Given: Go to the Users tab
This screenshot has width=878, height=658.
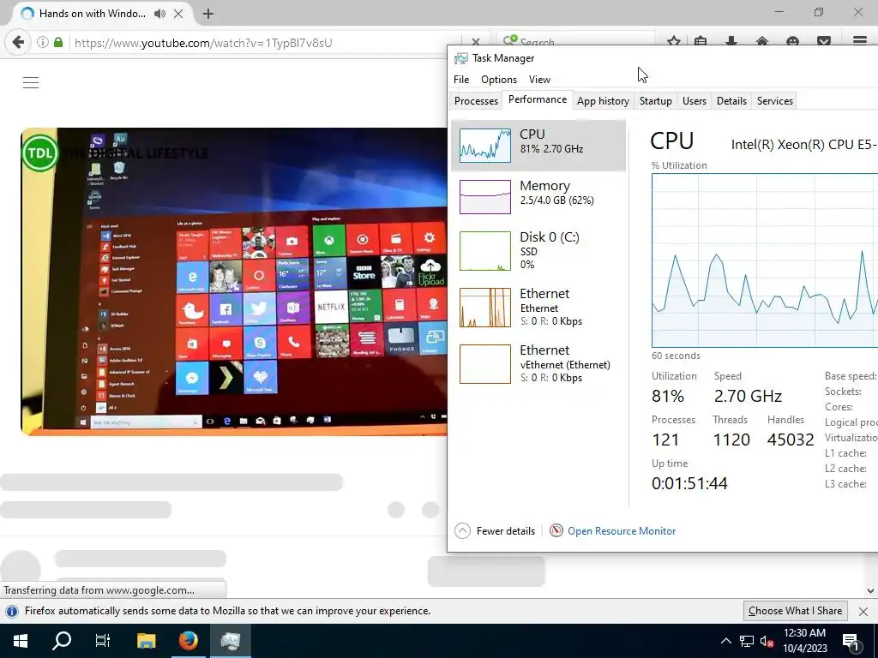Looking at the screenshot, I should click(695, 101).
